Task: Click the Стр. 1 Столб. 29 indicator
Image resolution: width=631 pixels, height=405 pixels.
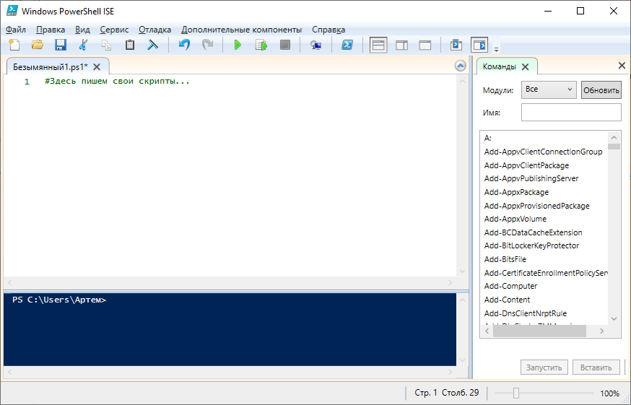Action: tap(447, 393)
